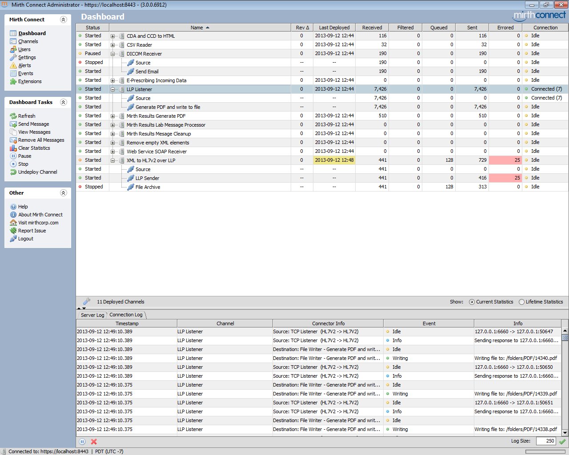Collapse the XML to HL7v2 over LLP channel
The height and width of the screenshot is (455, 569).
point(113,160)
